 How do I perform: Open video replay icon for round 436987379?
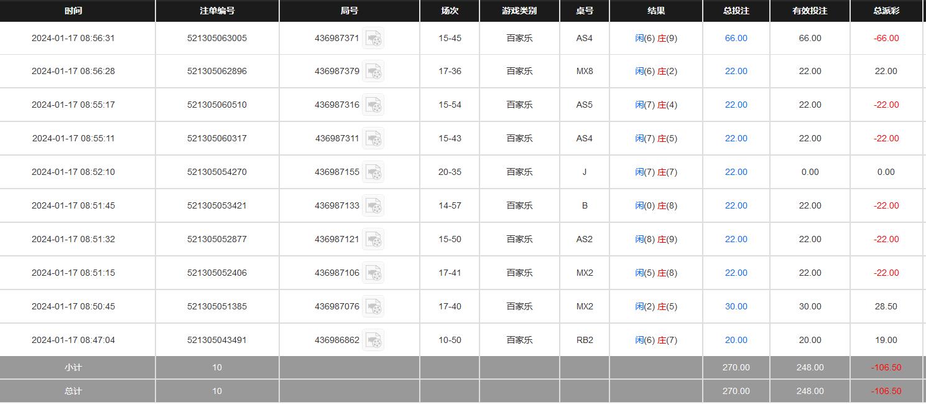pyautogui.click(x=373, y=72)
